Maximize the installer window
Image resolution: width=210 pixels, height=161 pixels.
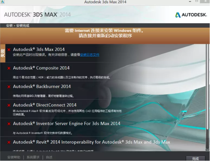[x=196, y=1]
